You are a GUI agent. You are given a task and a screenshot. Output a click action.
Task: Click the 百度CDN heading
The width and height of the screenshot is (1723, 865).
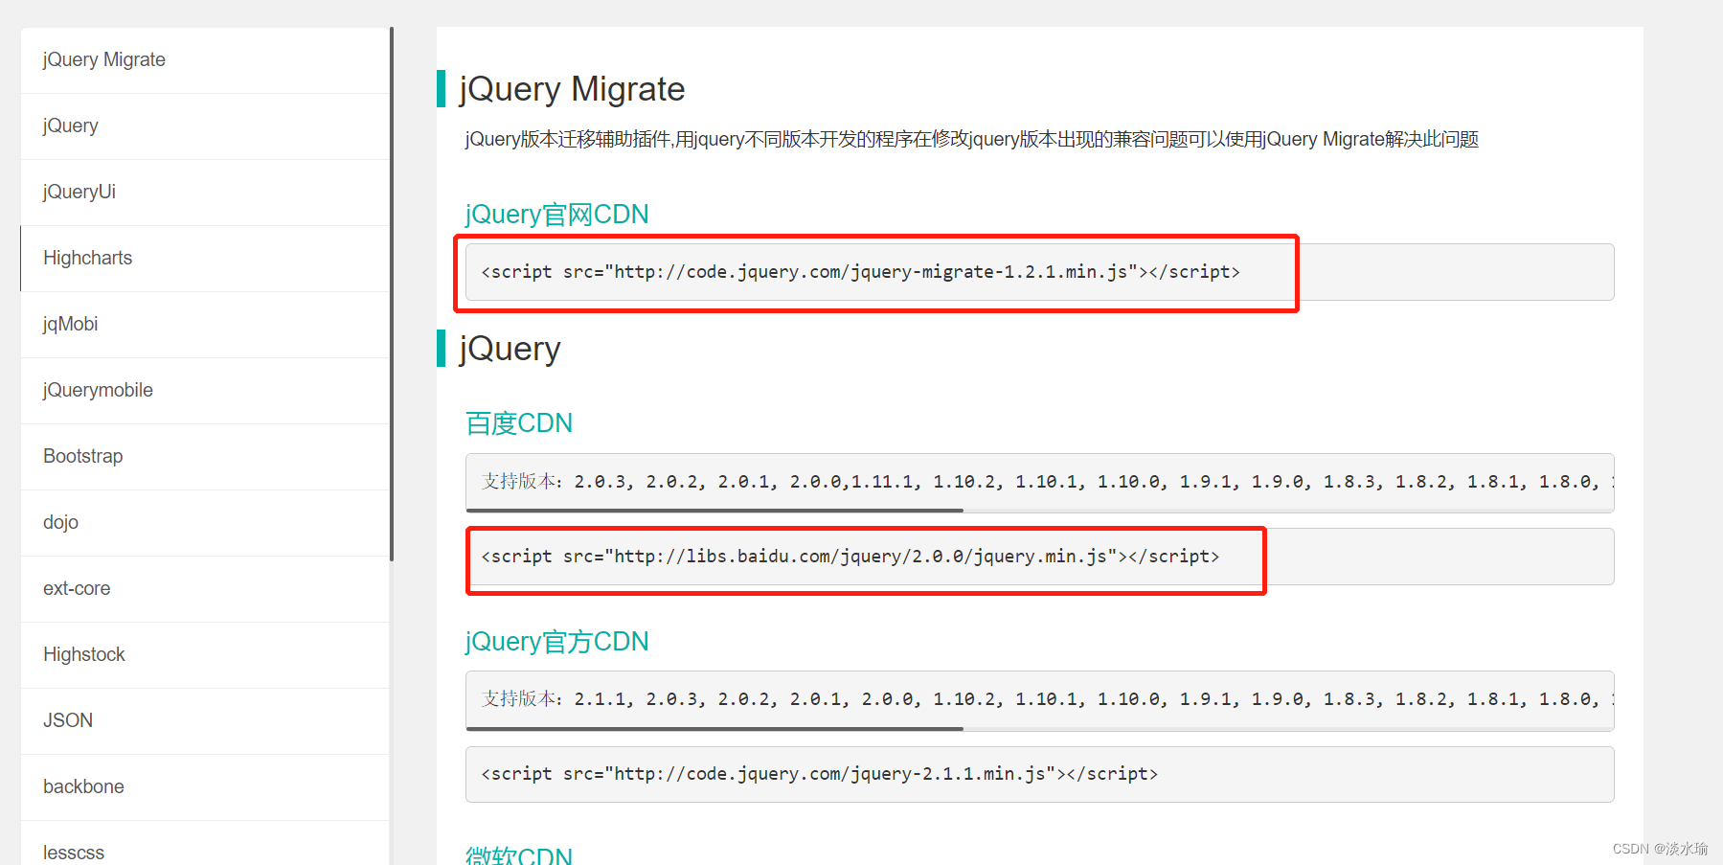click(519, 423)
